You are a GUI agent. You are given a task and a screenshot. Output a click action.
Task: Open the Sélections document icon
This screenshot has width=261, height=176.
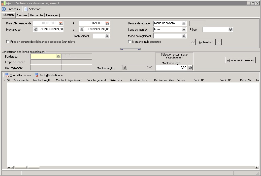[26, 9]
